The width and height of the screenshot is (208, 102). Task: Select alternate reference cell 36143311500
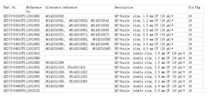(x=54, y=63)
